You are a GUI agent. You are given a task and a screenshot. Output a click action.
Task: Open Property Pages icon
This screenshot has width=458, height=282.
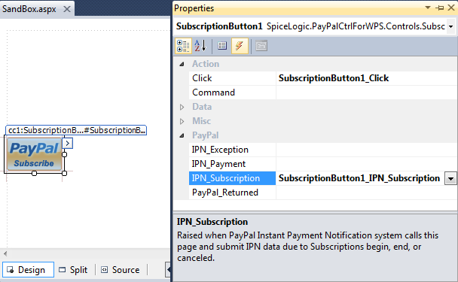[261, 46]
